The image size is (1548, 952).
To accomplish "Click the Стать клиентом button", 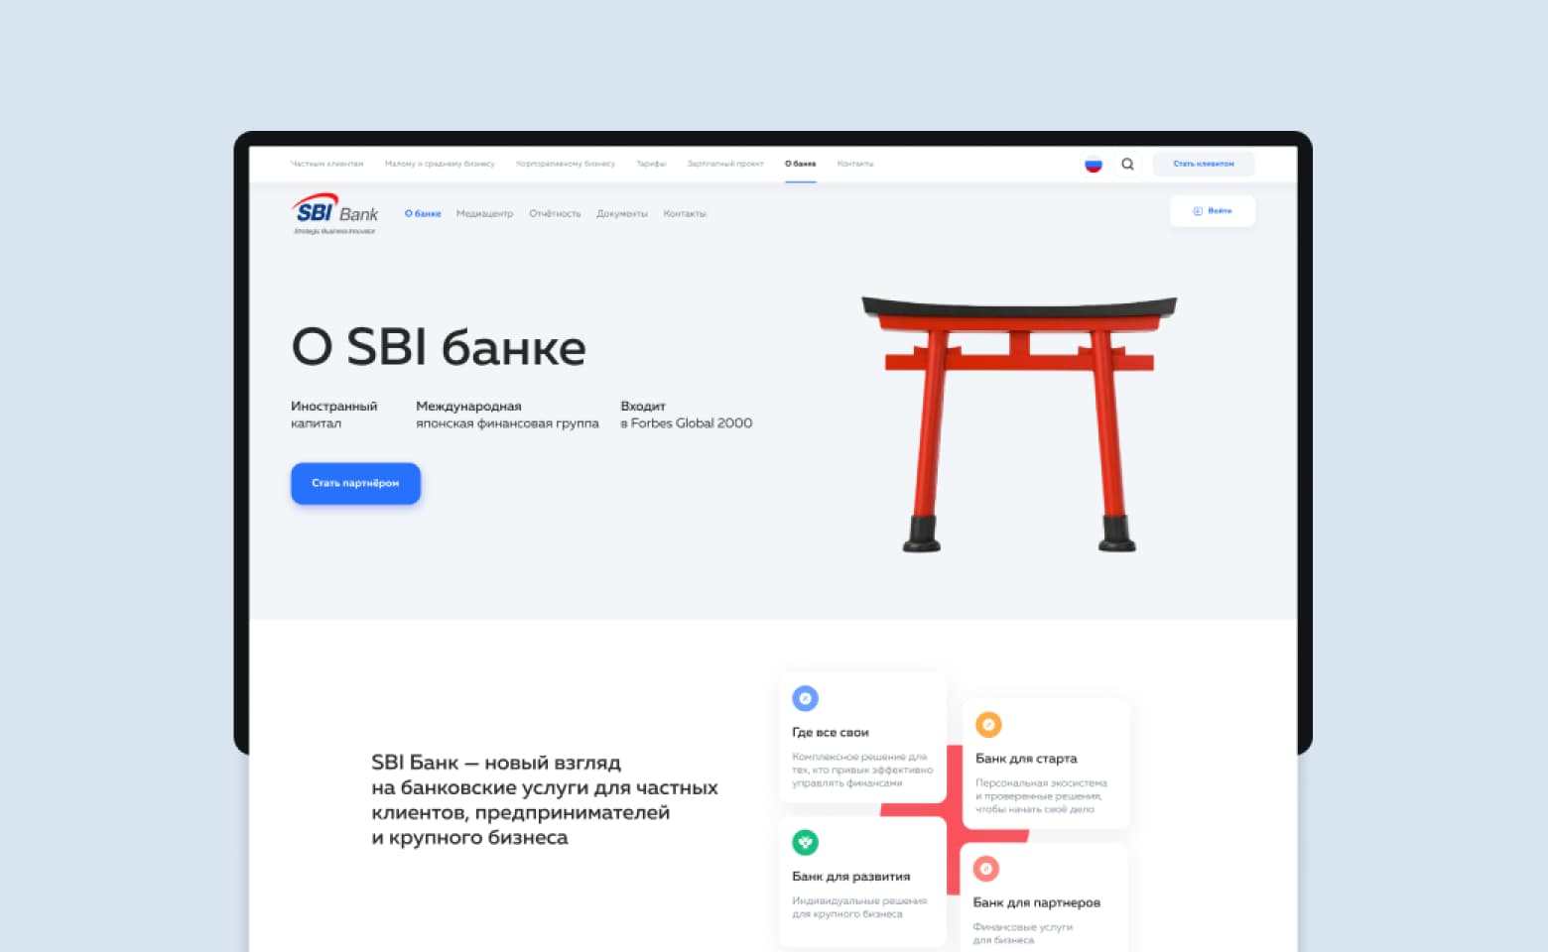I will [x=1204, y=164].
